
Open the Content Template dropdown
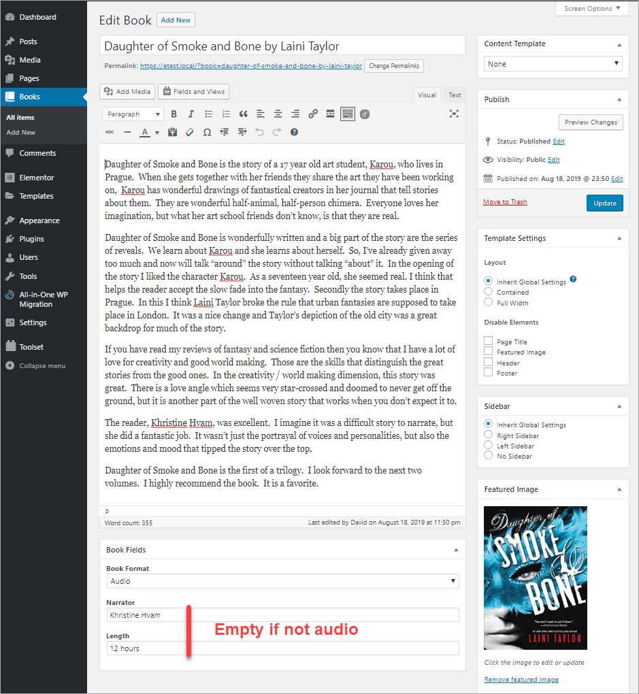click(x=553, y=63)
